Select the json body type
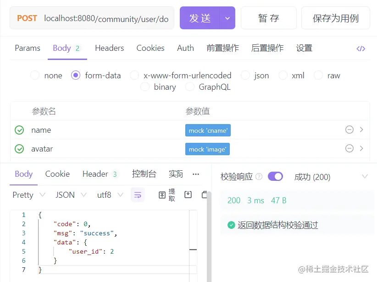This screenshot has width=377, height=282. [245, 76]
